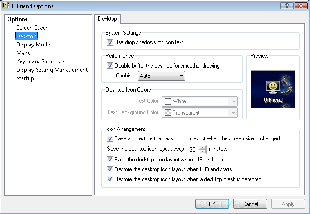Open Display Modes options

pos(34,45)
